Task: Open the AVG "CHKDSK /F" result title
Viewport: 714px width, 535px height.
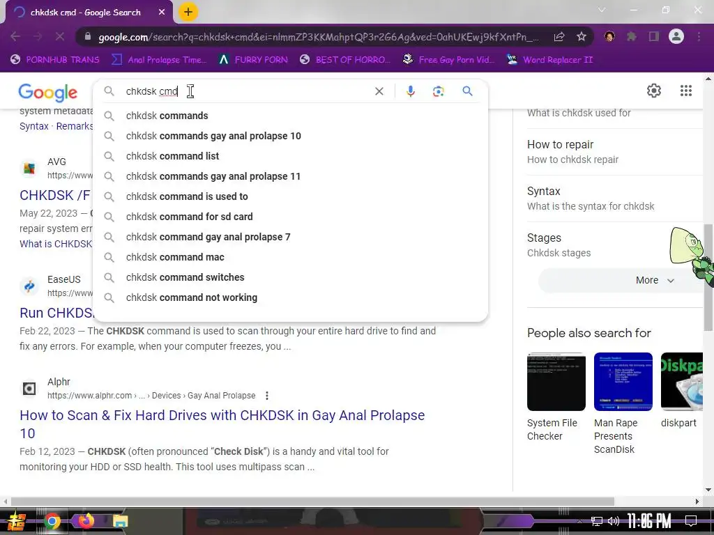Action: [x=54, y=195]
